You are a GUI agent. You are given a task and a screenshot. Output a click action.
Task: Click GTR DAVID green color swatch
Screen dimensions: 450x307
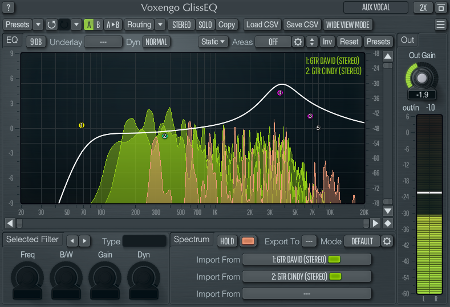[x=334, y=259]
